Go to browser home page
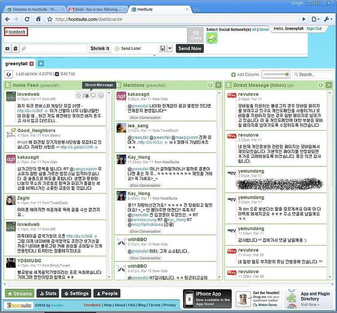 [38, 19]
